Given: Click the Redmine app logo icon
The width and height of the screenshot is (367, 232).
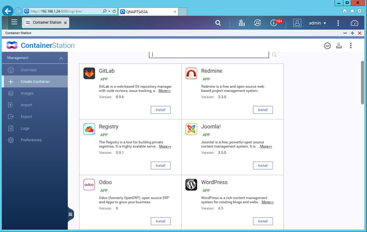Looking at the screenshot, I should tap(191, 73).
